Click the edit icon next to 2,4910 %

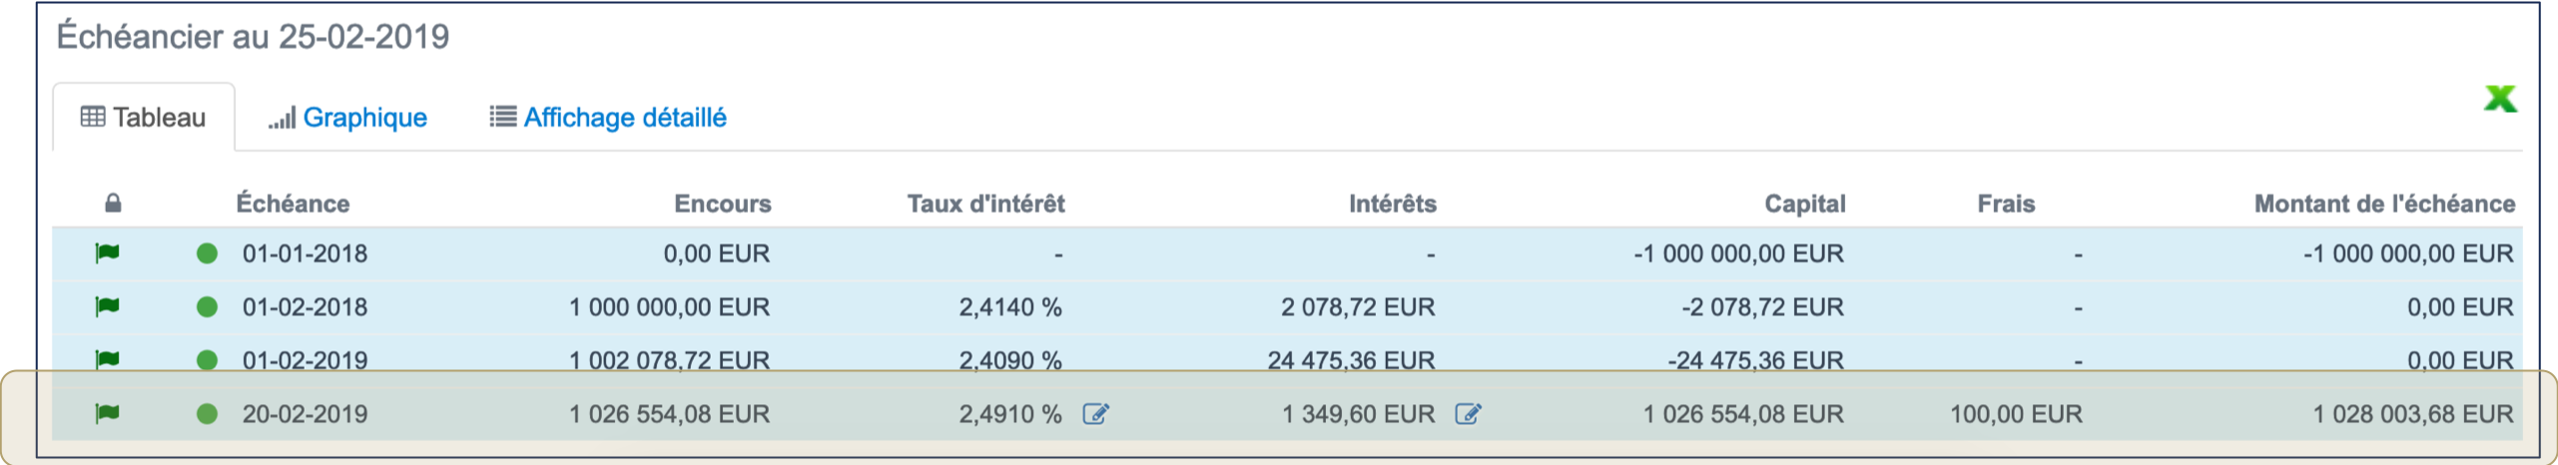1095,414
